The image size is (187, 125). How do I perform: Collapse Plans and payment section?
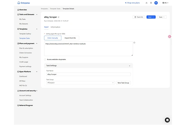[37, 43]
